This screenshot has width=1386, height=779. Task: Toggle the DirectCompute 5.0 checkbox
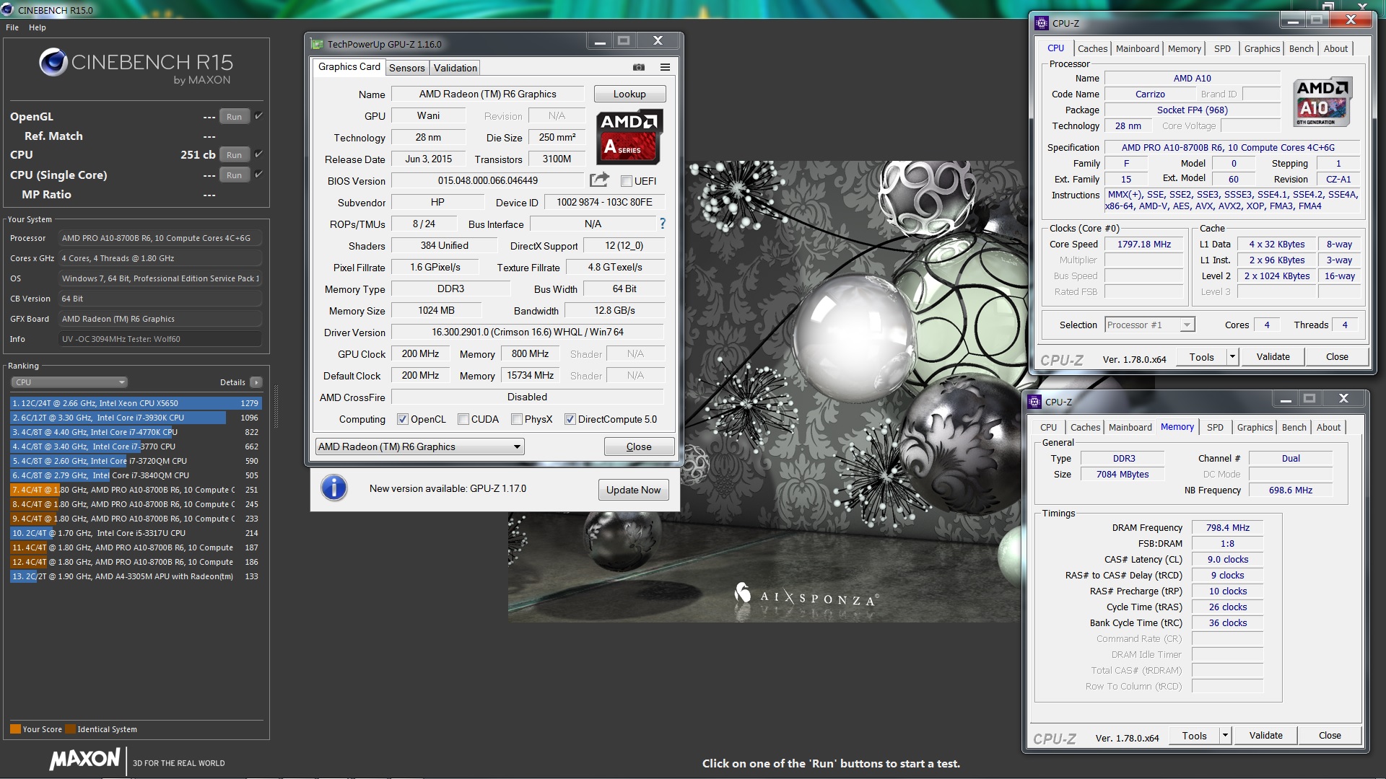570,419
